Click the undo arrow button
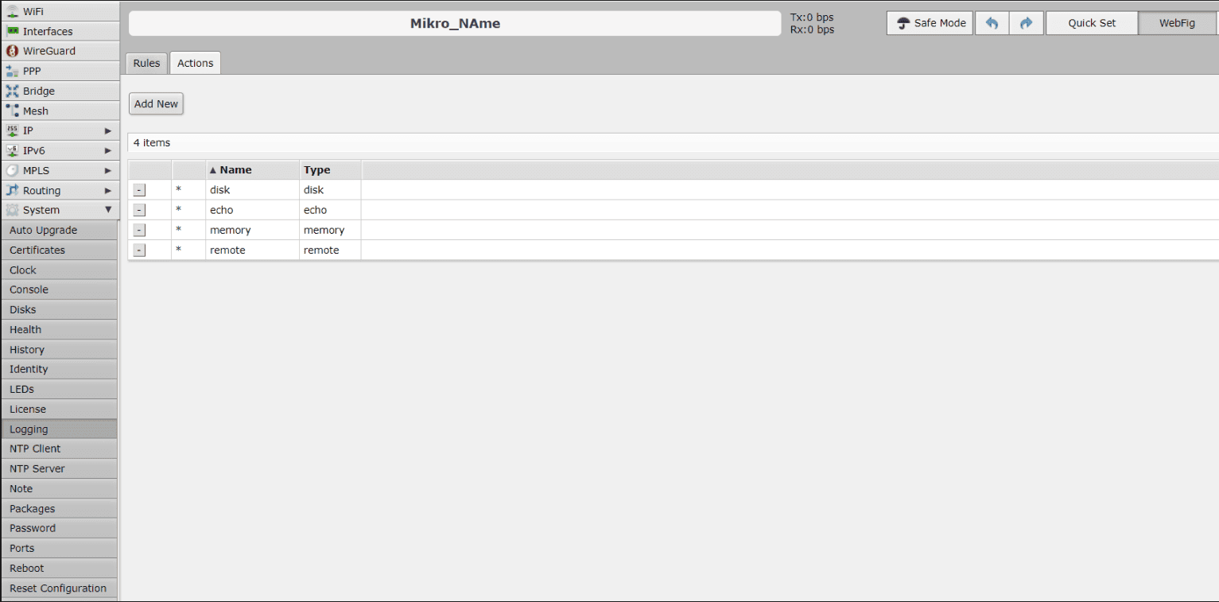This screenshot has height=602, width=1219. pyautogui.click(x=992, y=23)
